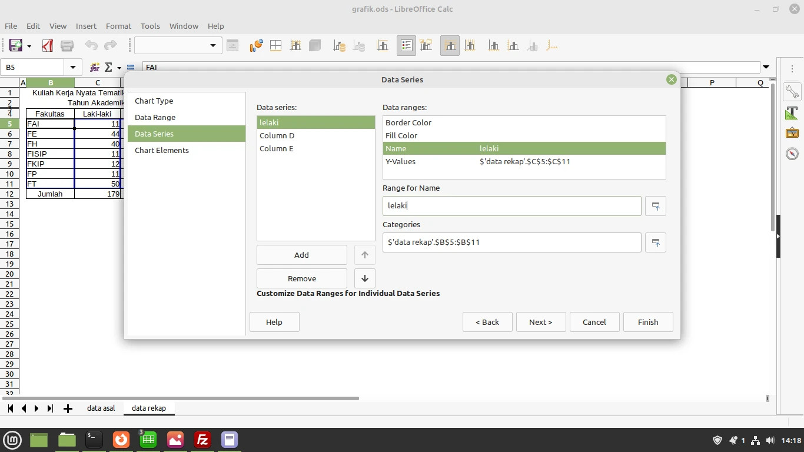Click the Data Table grid icon
Image resolution: width=804 pixels, height=452 pixels.
tap(275, 46)
